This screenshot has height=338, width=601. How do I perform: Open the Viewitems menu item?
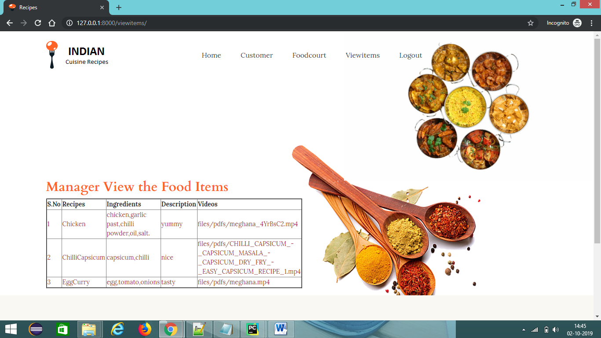tap(363, 55)
